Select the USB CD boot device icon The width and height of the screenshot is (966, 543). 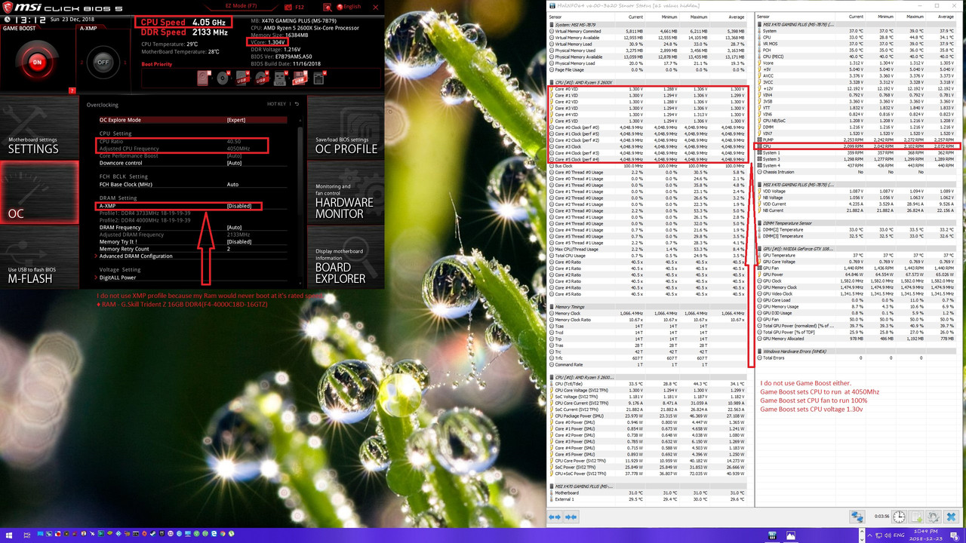(261, 78)
